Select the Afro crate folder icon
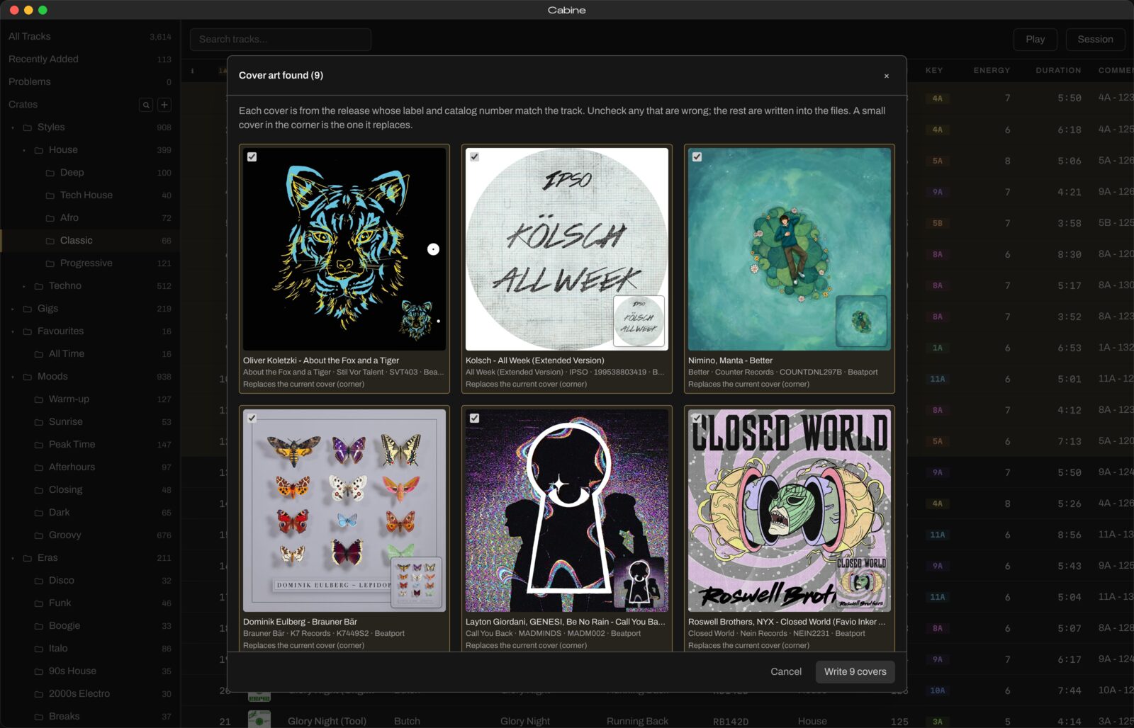The height and width of the screenshot is (728, 1134). pyautogui.click(x=50, y=218)
